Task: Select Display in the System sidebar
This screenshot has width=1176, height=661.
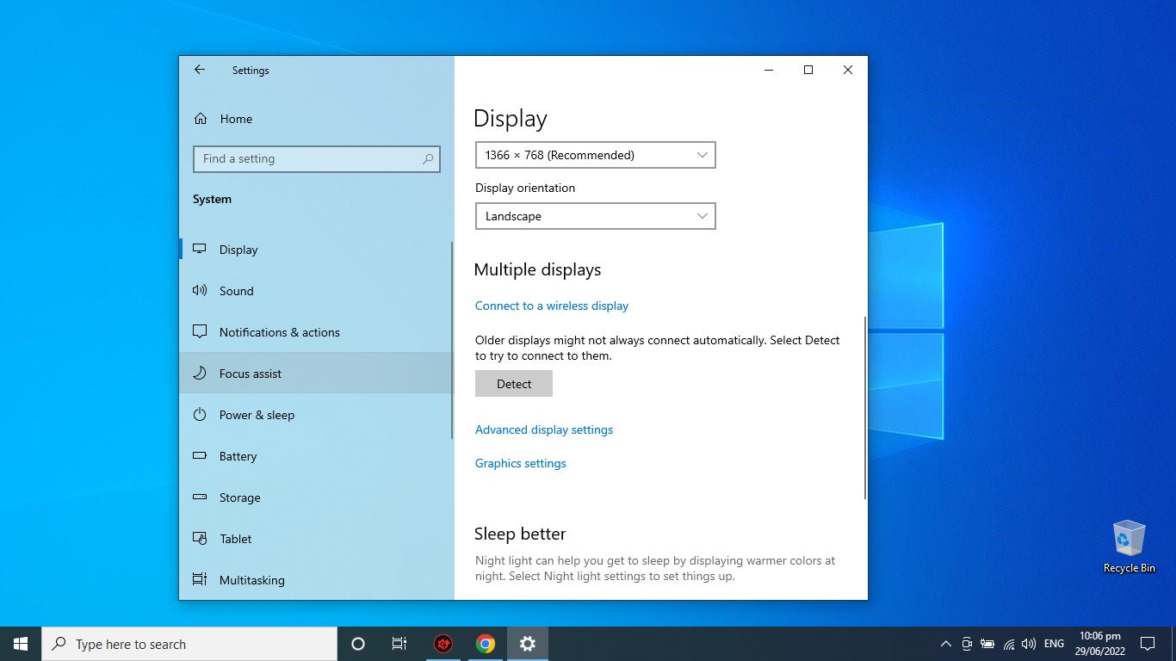Action: [x=238, y=250]
